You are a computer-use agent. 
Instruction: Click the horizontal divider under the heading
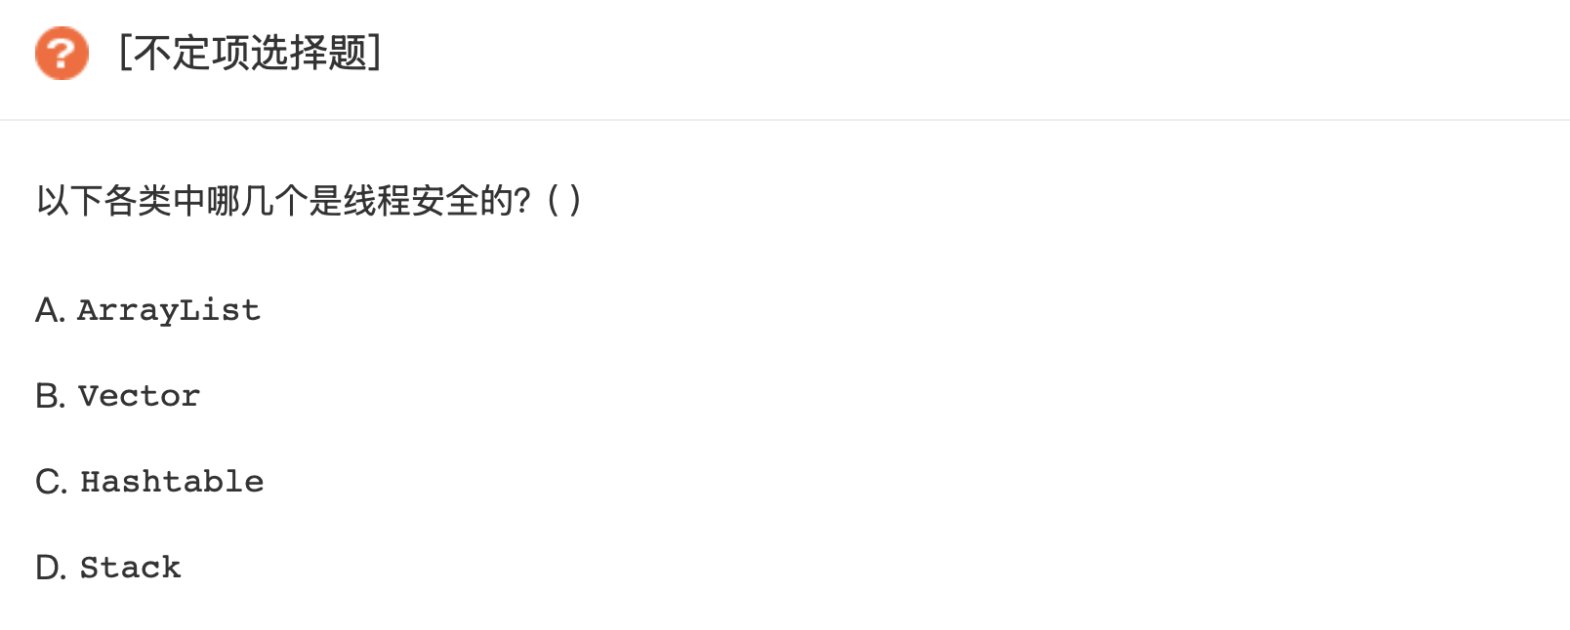pyautogui.click(x=785, y=120)
